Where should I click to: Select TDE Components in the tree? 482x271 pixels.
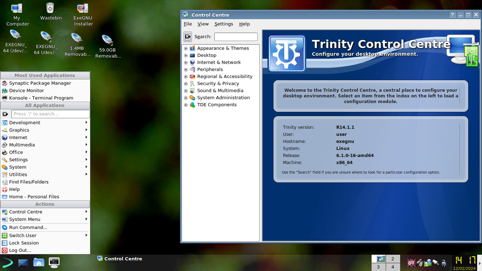[217, 105]
